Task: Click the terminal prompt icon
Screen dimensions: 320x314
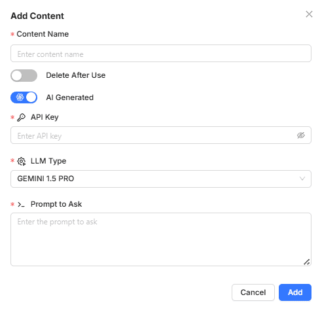Action: 21,205
